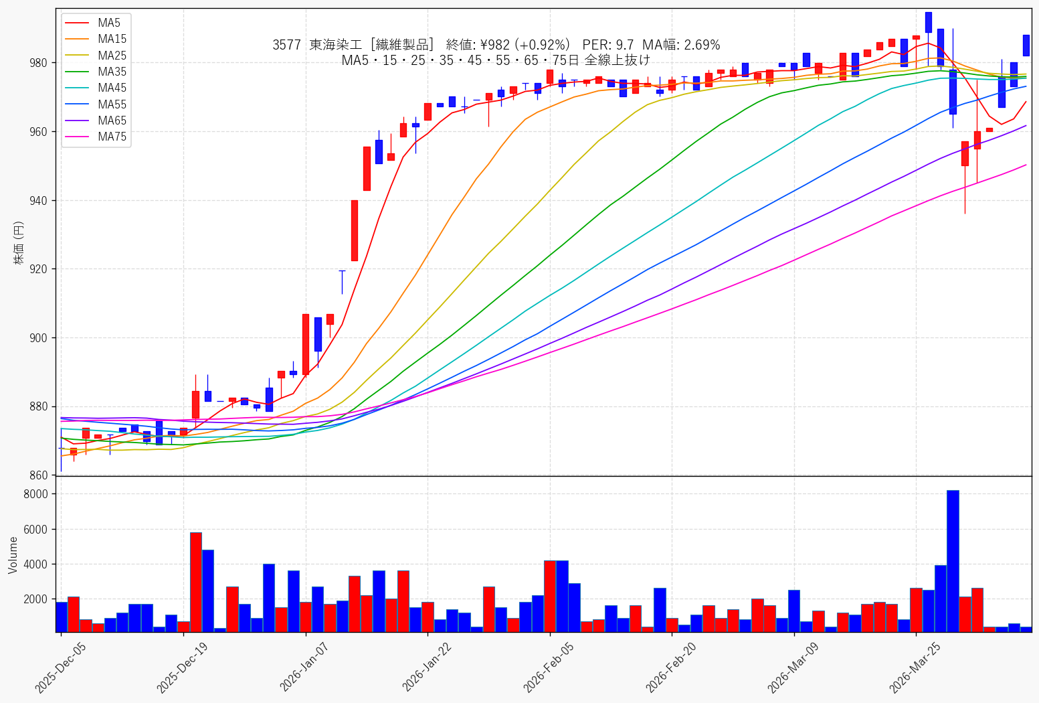Click the 920 price axis tick label
The image size is (1039, 703).
(x=39, y=269)
